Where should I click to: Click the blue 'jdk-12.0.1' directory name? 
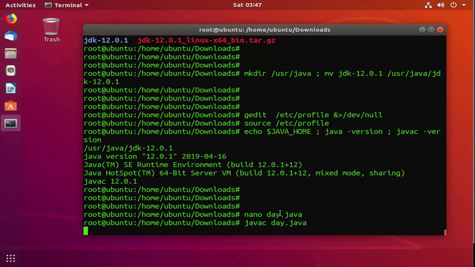pos(106,40)
